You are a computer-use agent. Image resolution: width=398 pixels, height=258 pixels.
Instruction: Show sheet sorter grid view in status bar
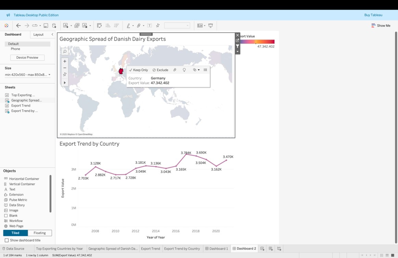pyautogui.click(x=382, y=255)
